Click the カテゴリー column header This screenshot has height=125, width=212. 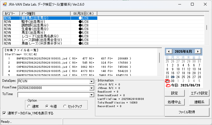pos(11,14)
